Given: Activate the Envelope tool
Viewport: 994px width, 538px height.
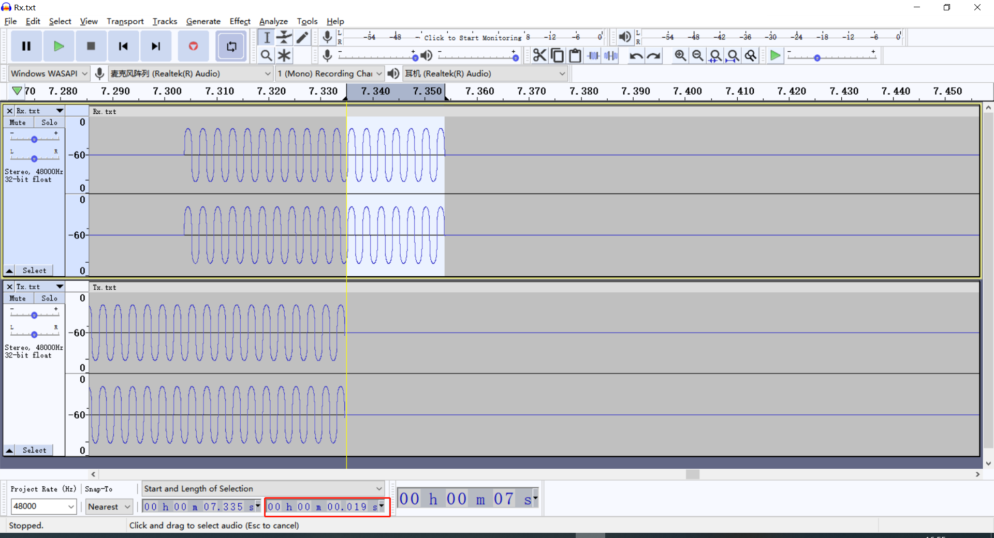Looking at the screenshot, I should coord(284,37).
